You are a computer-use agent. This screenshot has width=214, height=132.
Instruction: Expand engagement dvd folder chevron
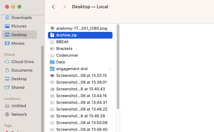[x=110, y=69]
